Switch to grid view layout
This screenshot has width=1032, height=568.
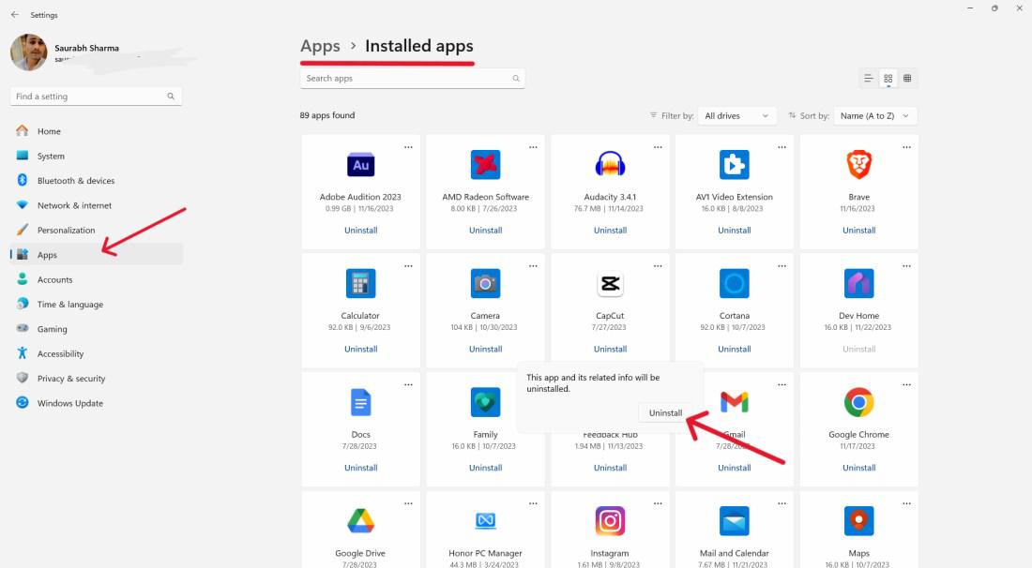tap(888, 78)
